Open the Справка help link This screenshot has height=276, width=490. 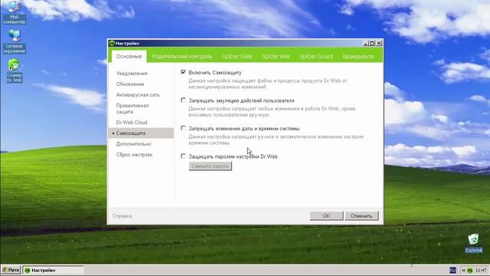tap(122, 216)
